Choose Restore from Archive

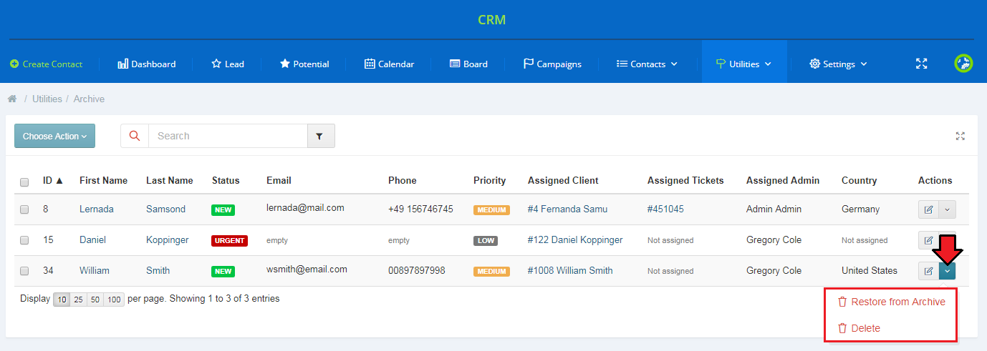click(891, 302)
